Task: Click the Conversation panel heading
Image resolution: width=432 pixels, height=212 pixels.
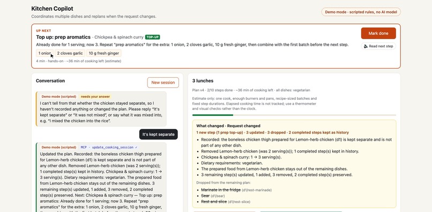Action: point(50,81)
